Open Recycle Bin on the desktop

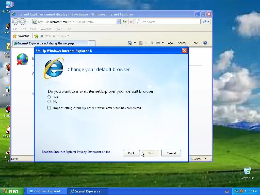[x=247, y=173]
